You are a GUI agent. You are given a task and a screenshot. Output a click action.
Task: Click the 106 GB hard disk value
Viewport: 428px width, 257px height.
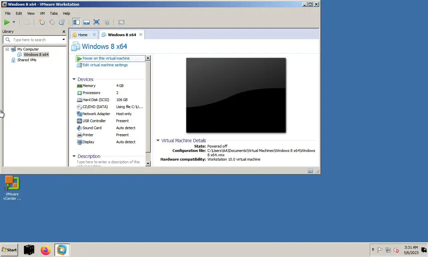pyautogui.click(x=122, y=100)
